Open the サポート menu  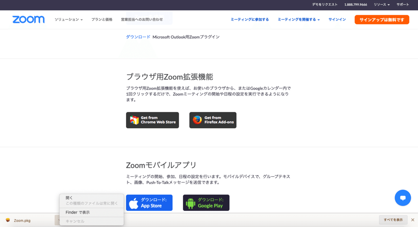403,5
